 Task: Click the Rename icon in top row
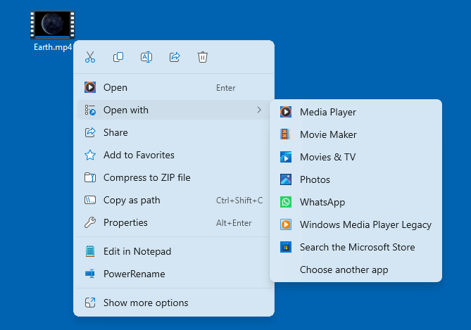click(146, 57)
